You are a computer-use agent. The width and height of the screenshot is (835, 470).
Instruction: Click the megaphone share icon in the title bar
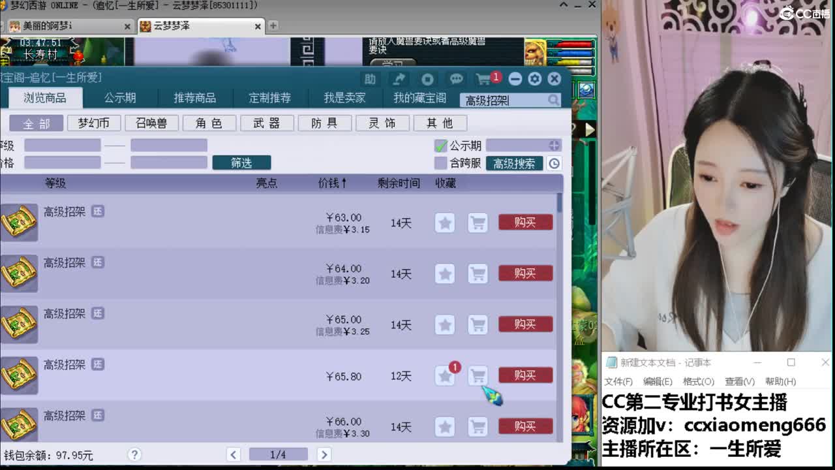click(400, 78)
